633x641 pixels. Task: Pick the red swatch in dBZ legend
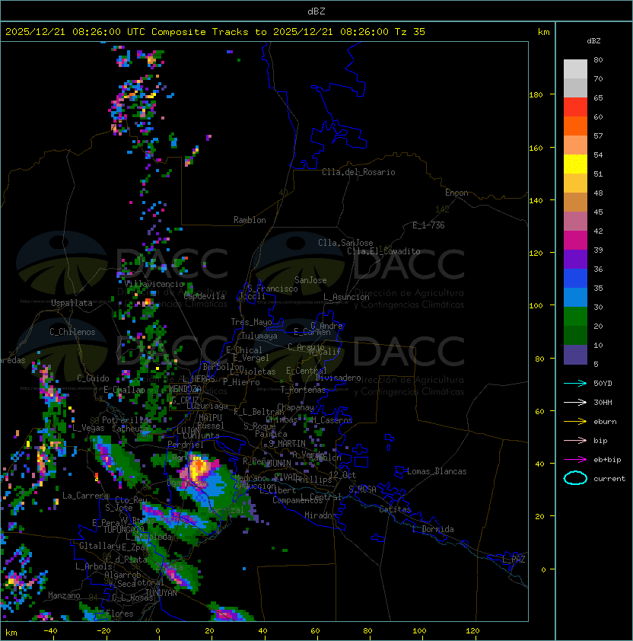pos(575,107)
